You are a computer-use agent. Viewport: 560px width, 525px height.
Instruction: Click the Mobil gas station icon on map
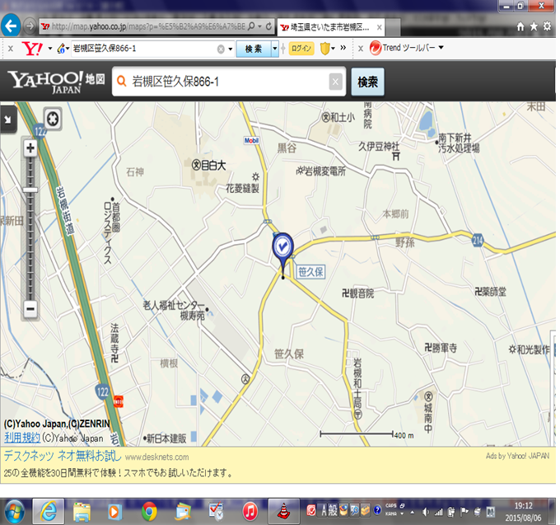point(251,140)
